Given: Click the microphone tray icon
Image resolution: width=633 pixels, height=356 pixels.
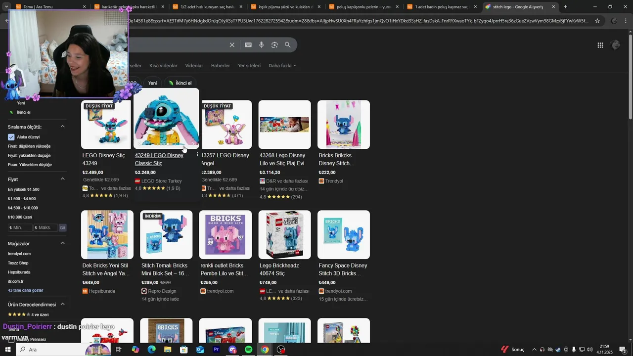Looking at the screenshot, I should tap(574, 350).
